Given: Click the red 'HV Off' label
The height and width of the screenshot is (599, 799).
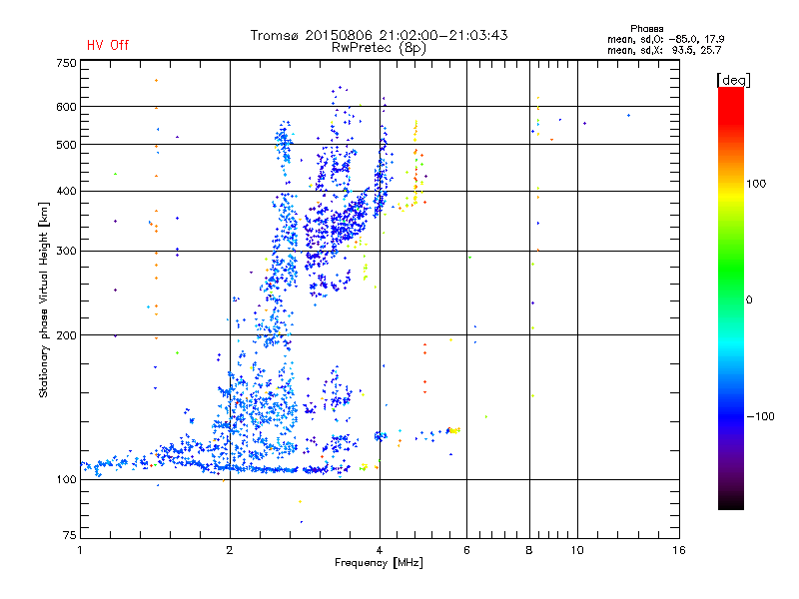Looking at the screenshot, I should click(108, 45).
